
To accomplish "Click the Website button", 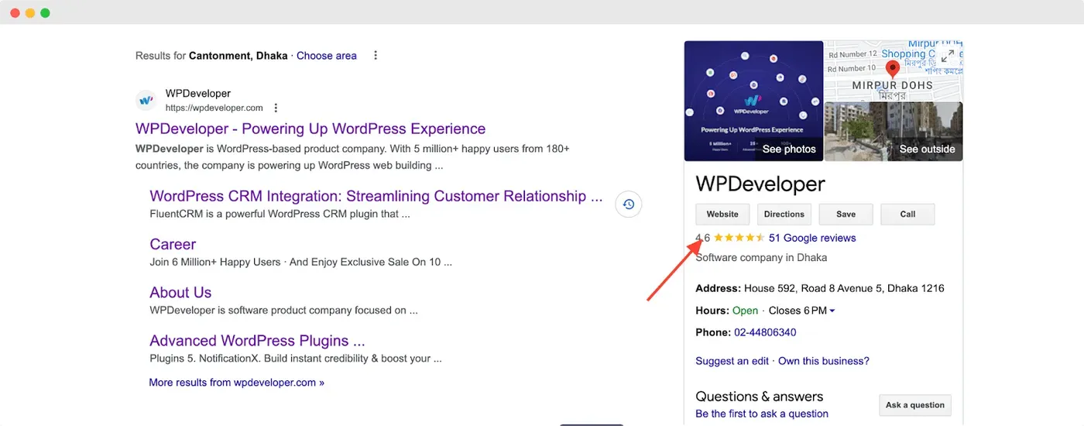I will pyautogui.click(x=722, y=215).
